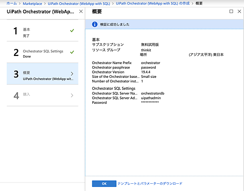Close the UiPath Orchestrator creation blade
The image size is (244, 191).
[x=81, y=11]
